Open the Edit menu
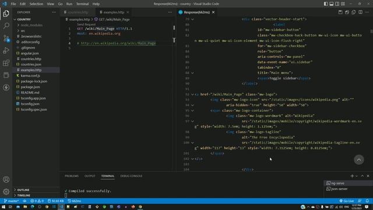Screen dimensions: 373x210 23,4
